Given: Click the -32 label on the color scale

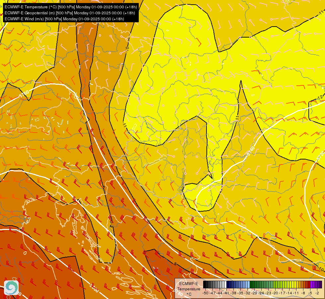Looking at the screenshot, I should [x=247, y=293].
